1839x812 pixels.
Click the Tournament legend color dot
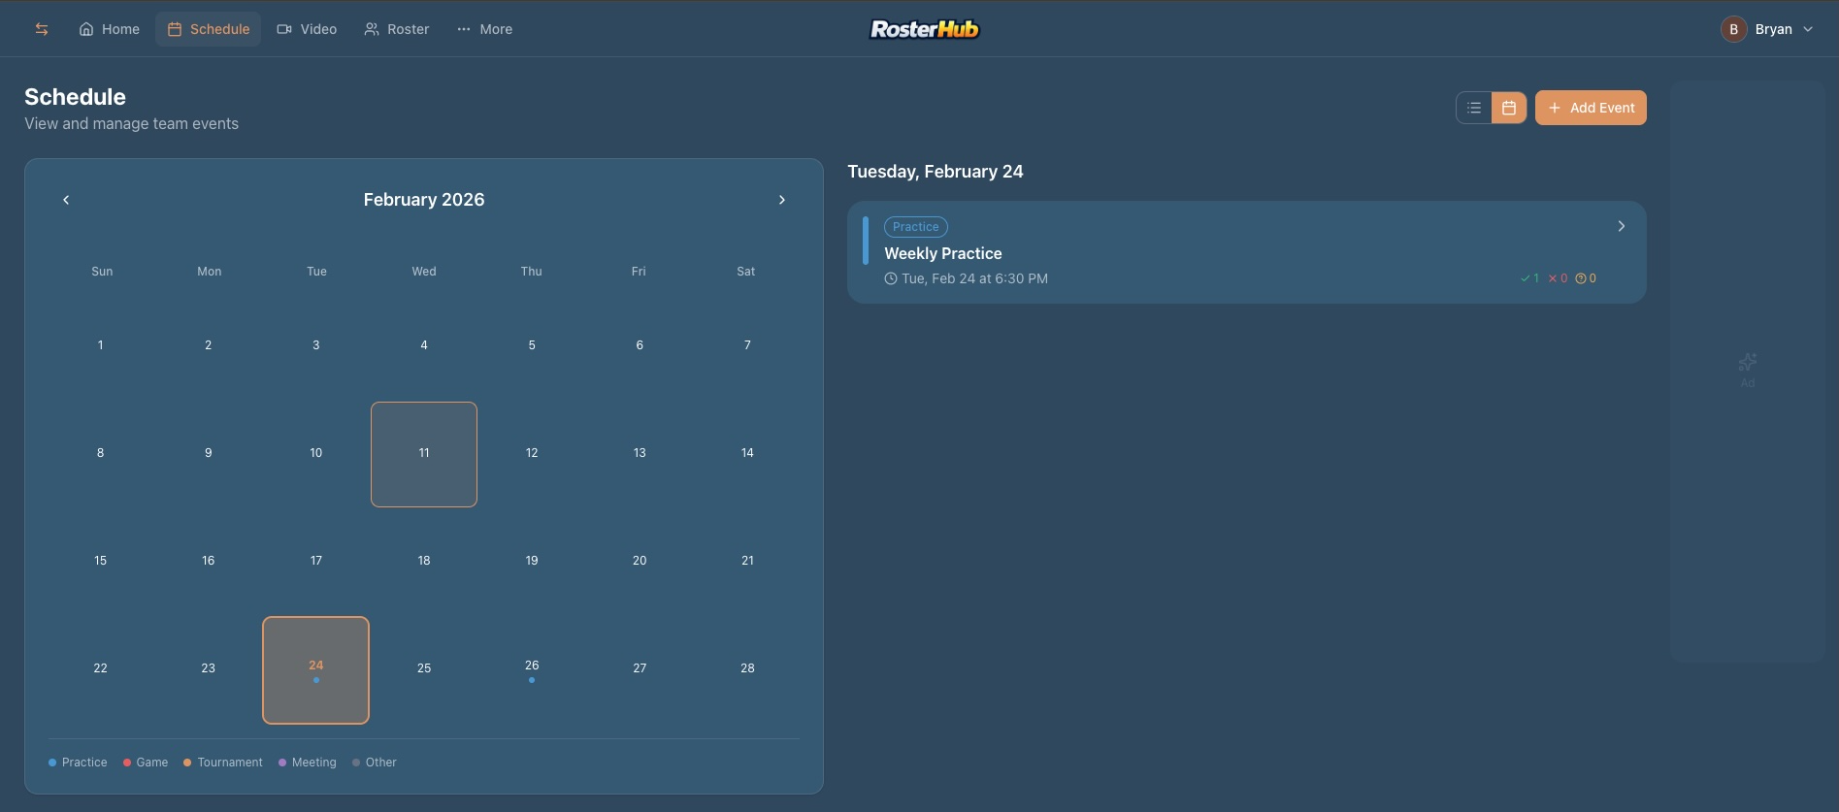tap(187, 763)
